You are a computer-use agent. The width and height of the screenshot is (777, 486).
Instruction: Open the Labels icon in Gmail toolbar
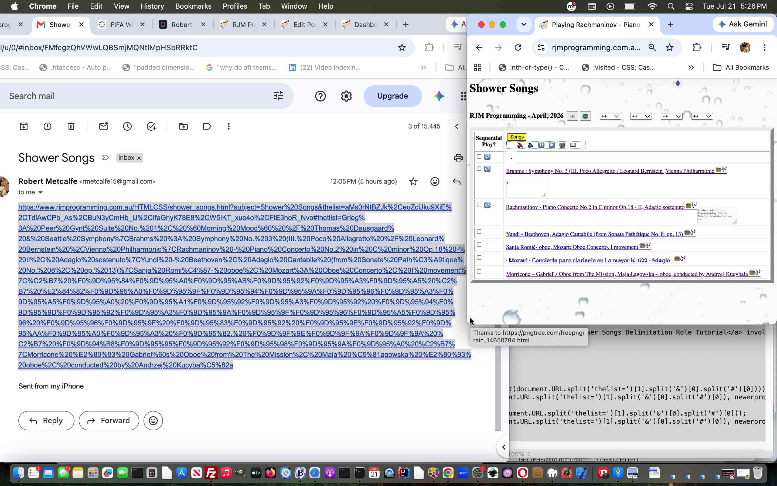pyautogui.click(x=207, y=126)
